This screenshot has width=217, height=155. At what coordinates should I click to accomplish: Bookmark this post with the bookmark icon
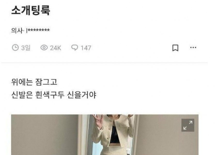(175, 48)
